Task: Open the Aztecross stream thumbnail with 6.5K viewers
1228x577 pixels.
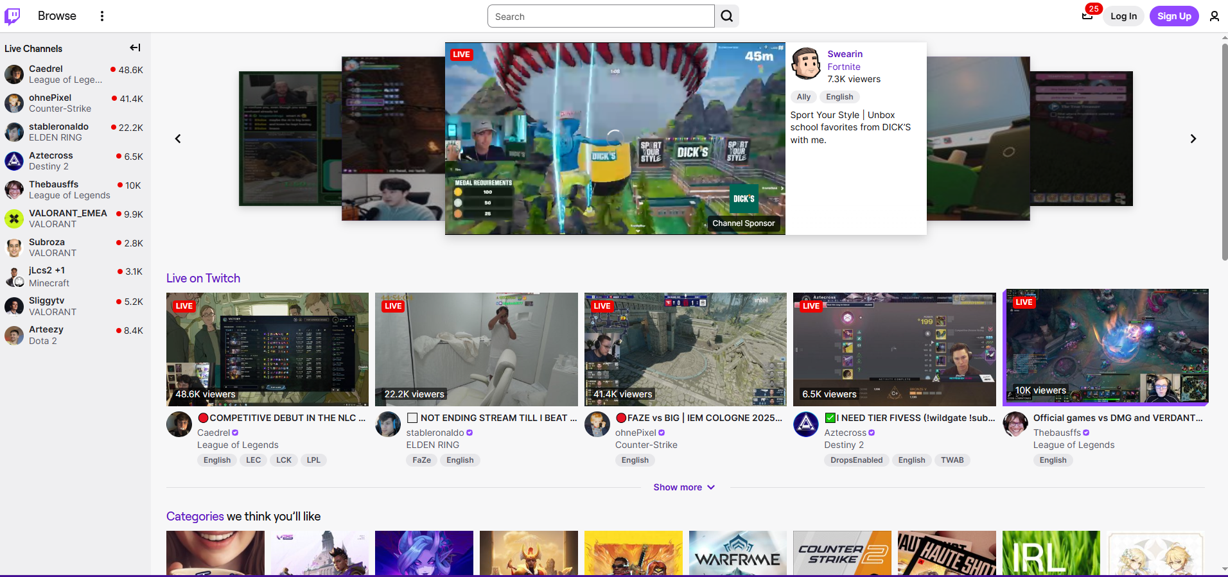Action: click(x=895, y=349)
